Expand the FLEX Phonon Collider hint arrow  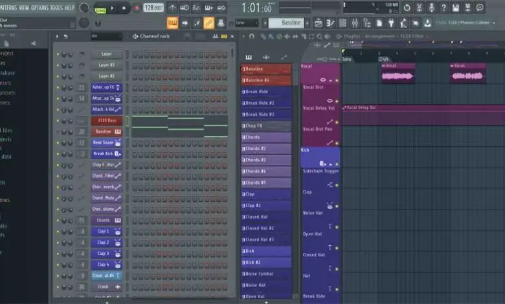(x=494, y=23)
